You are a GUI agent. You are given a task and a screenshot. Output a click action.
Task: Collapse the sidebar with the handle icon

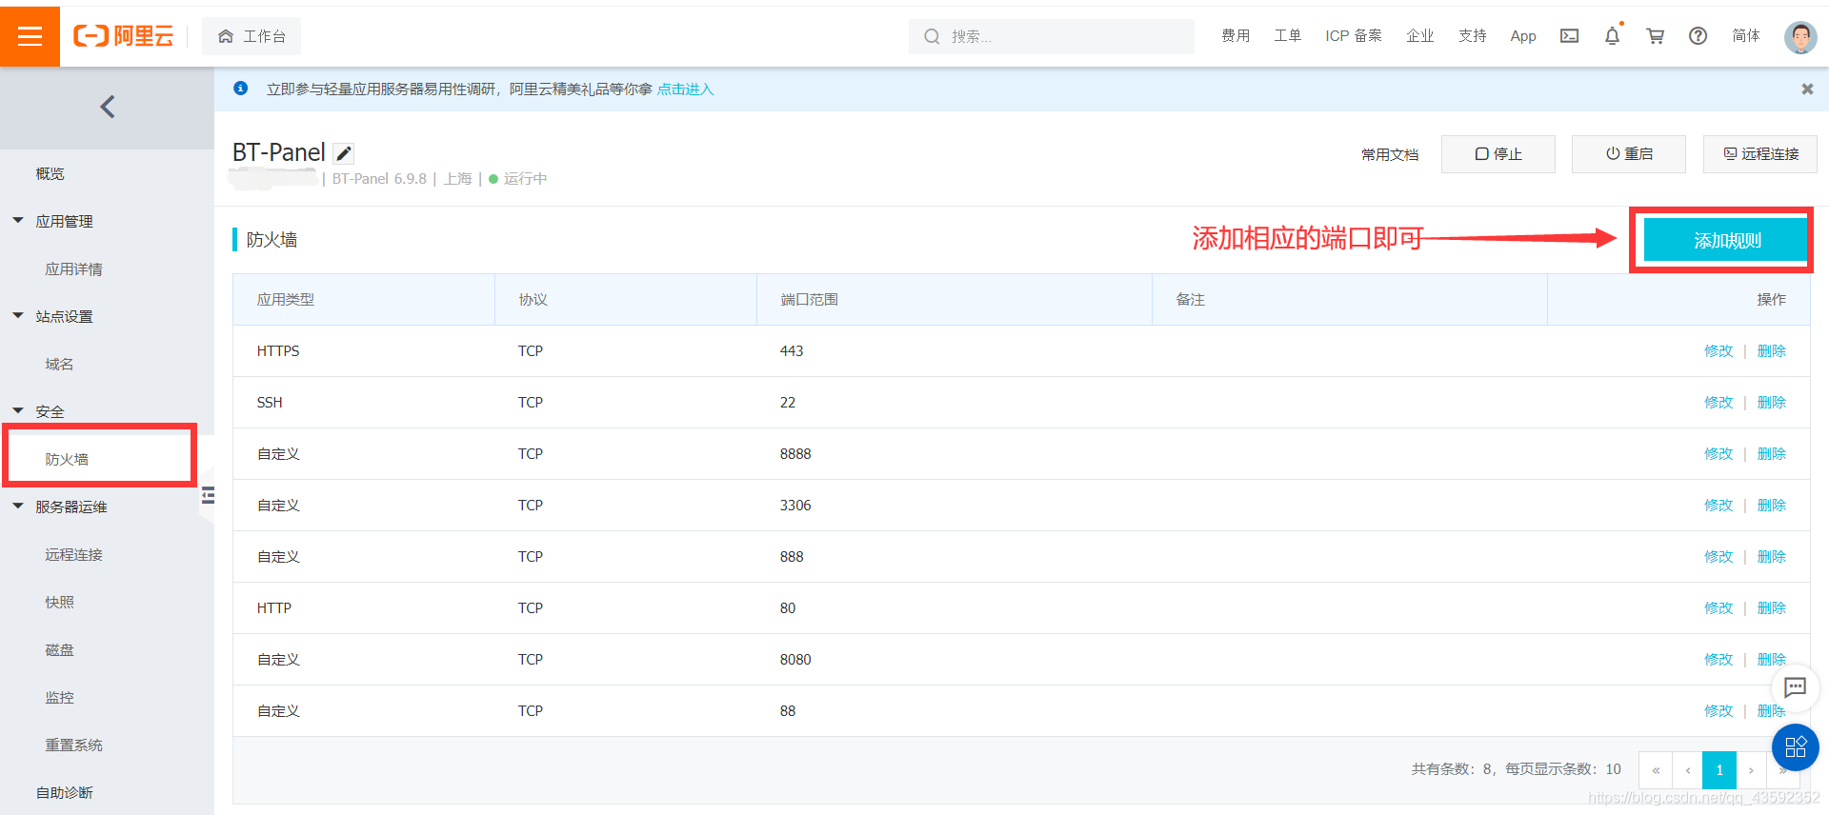point(208,495)
